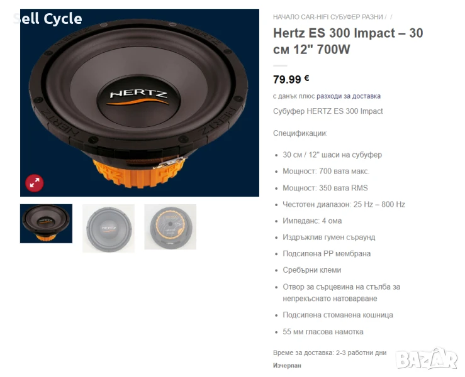Screen dimensions: 465x377
Task: Select the grey front-view subwoofer thumbnail
Action: pos(108,228)
